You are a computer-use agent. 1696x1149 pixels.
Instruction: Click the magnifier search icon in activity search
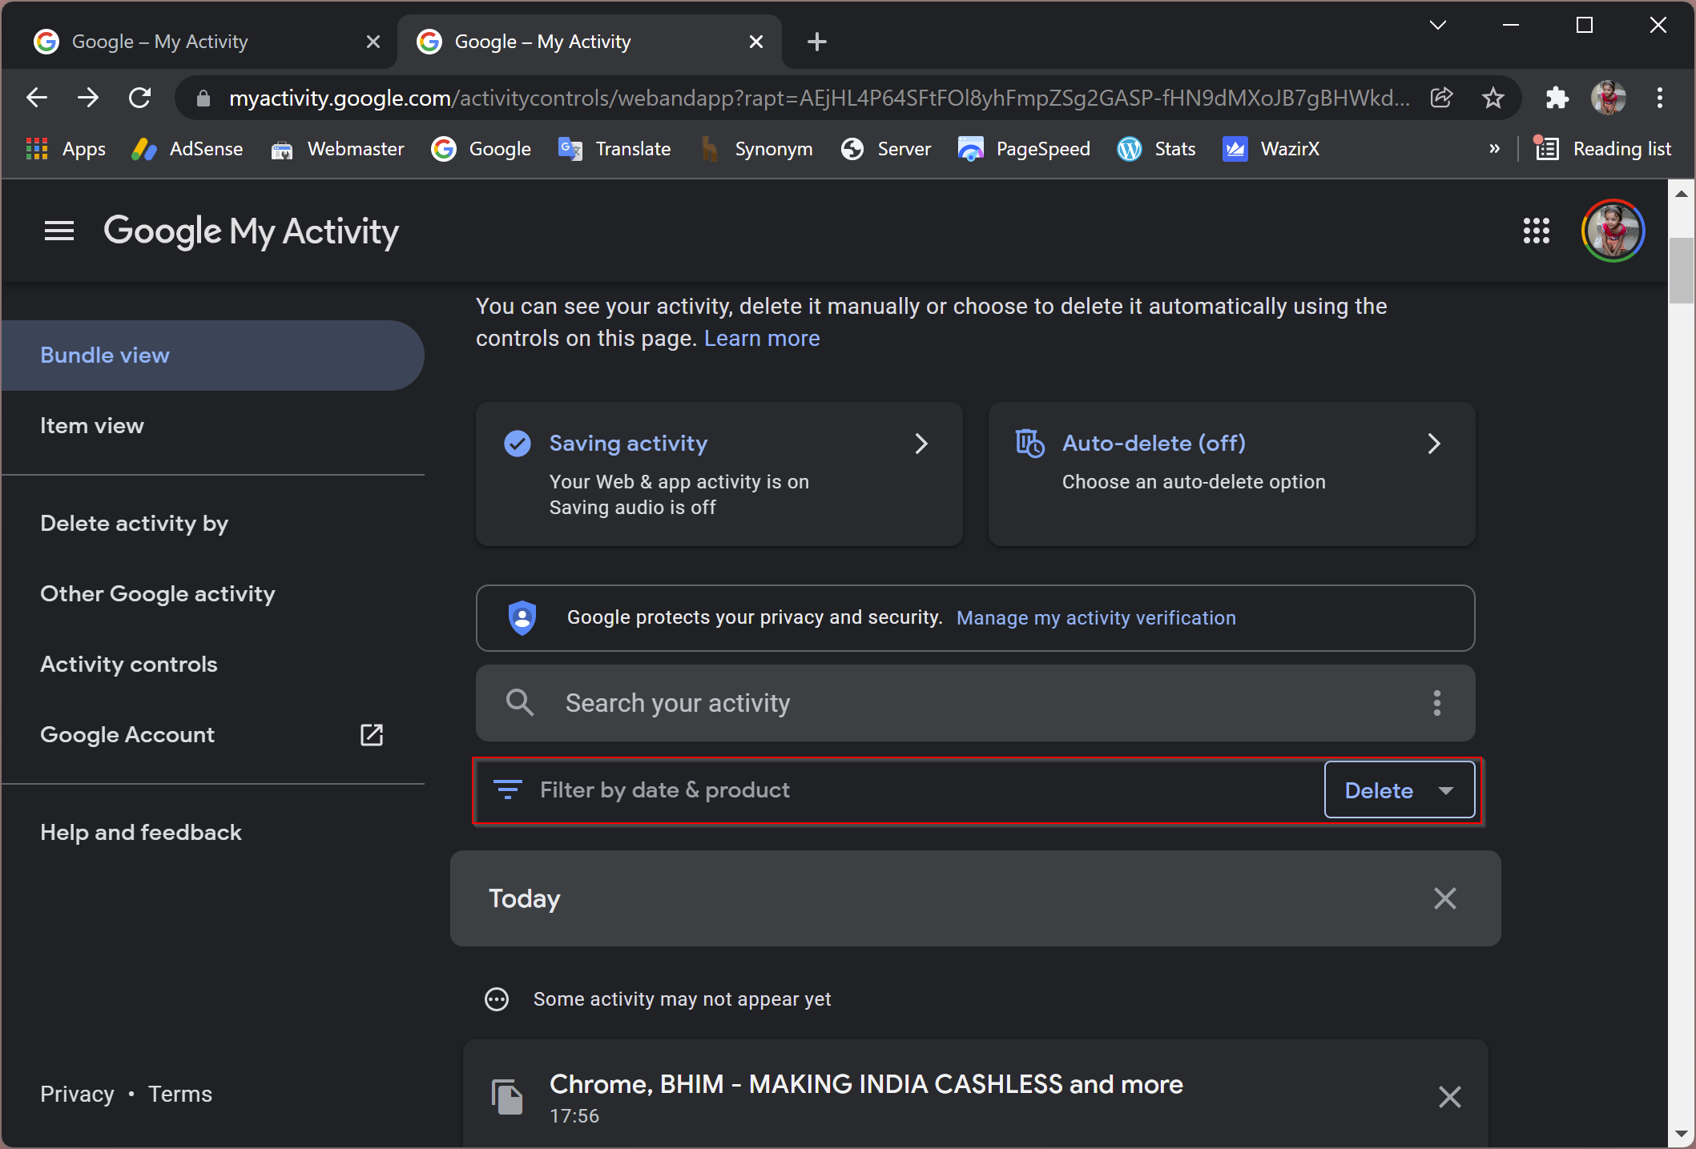[x=520, y=702]
